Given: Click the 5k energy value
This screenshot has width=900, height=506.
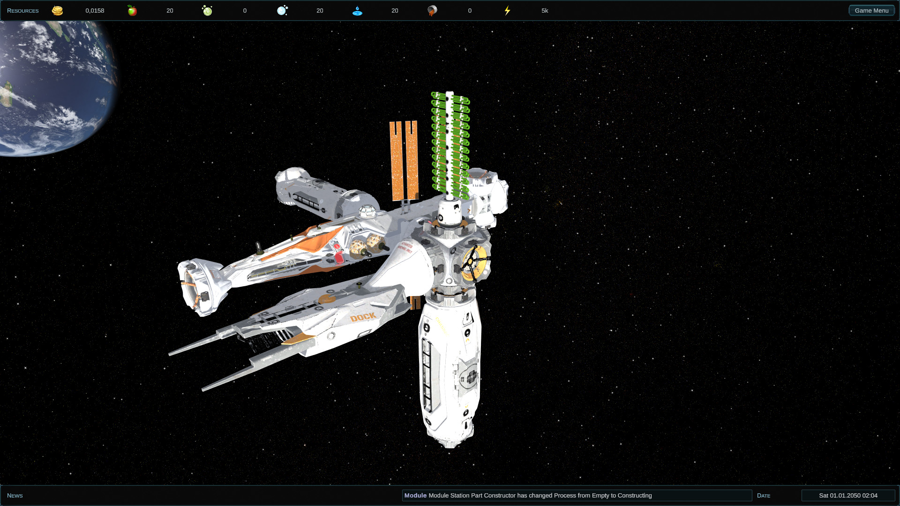Looking at the screenshot, I should [x=545, y=10].
